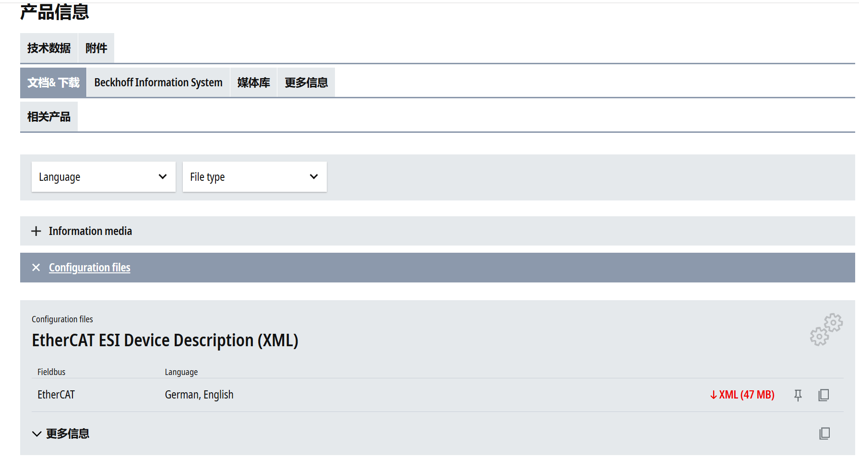Image resolution: width=859 pixels, height=457 pixels.
Task: Open the File type dropdown
Action: (x=254, y=177)
